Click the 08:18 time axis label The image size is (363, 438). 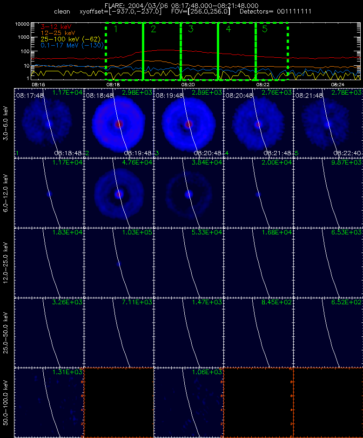tap(113, 84)
